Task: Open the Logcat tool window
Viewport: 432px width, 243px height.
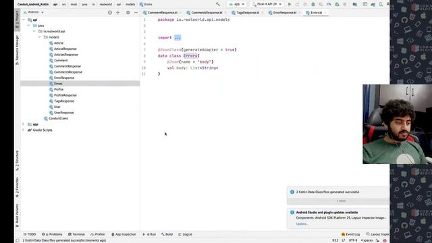Action: coord(185,234)
